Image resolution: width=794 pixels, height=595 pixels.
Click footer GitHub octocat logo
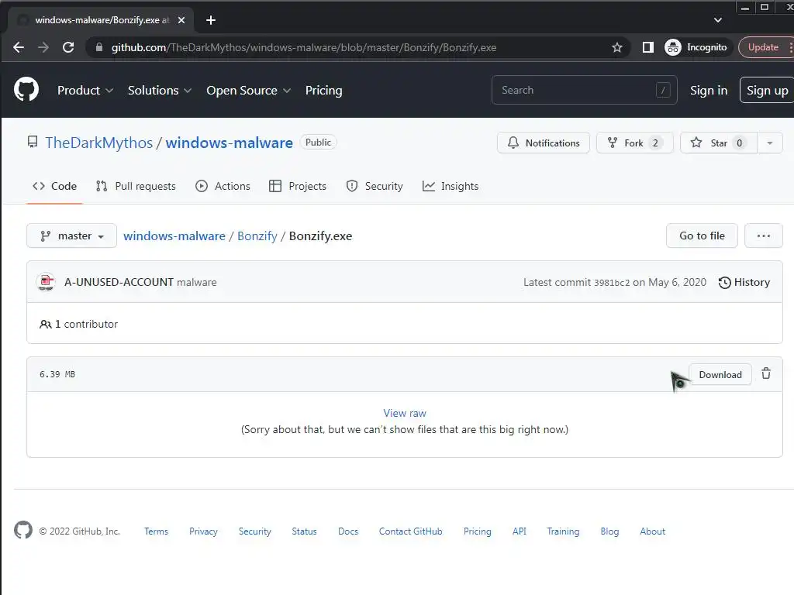point(23,530)
